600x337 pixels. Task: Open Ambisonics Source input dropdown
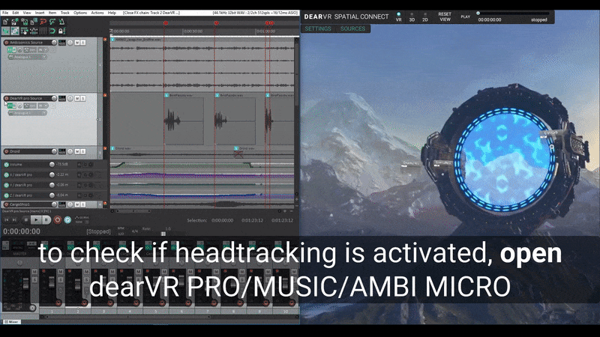(x=27, y=57)
